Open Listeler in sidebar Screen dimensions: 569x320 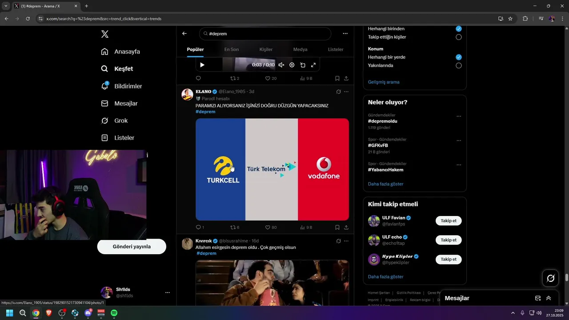coord(118,138)
